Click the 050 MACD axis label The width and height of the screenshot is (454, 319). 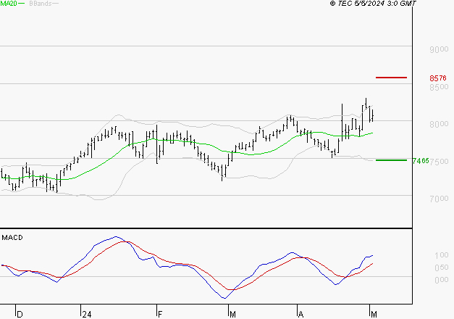442,268
